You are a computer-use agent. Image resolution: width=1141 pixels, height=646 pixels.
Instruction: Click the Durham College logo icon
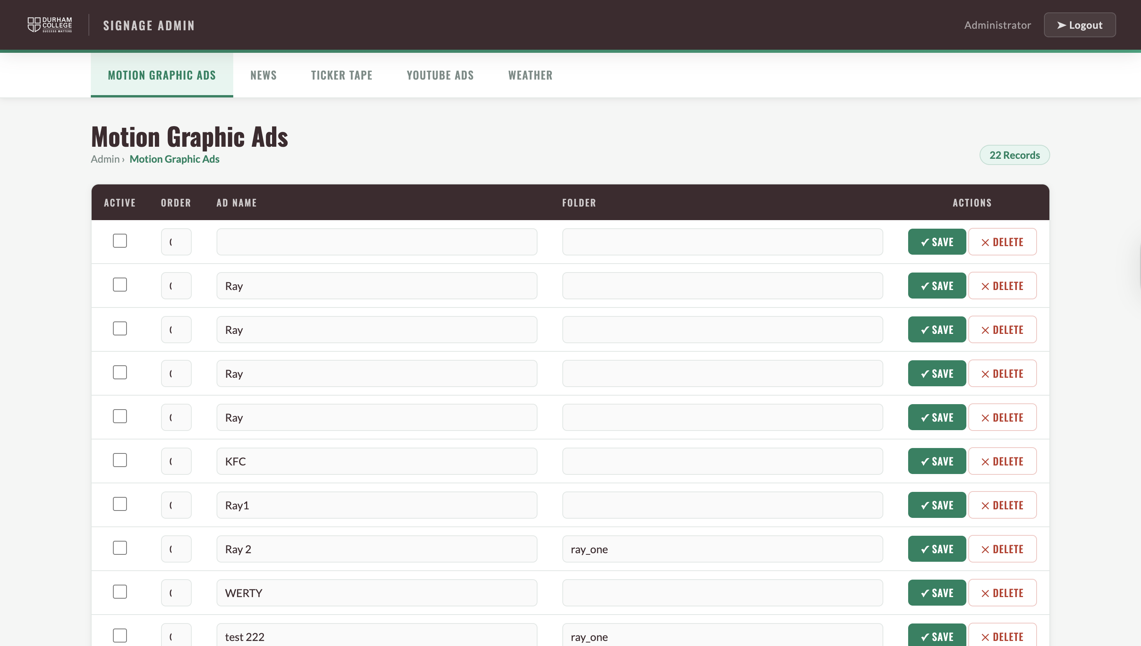(x=33, y=25)
